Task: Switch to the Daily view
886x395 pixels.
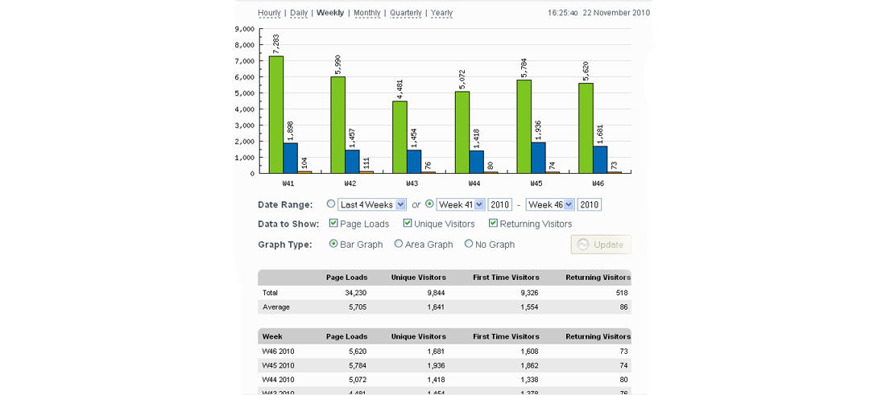Action: pyautogui.click(x=299, y=13)
